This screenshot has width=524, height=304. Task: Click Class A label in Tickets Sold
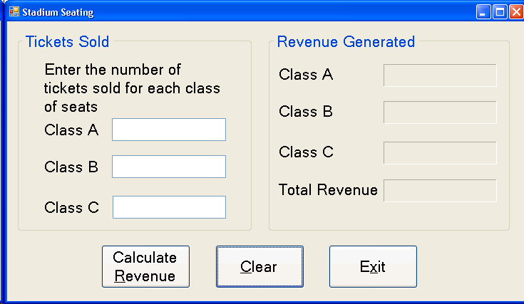click(71, 130)
